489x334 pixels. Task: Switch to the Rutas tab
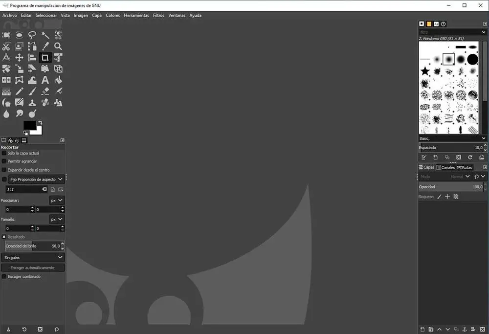coord(465,167)
